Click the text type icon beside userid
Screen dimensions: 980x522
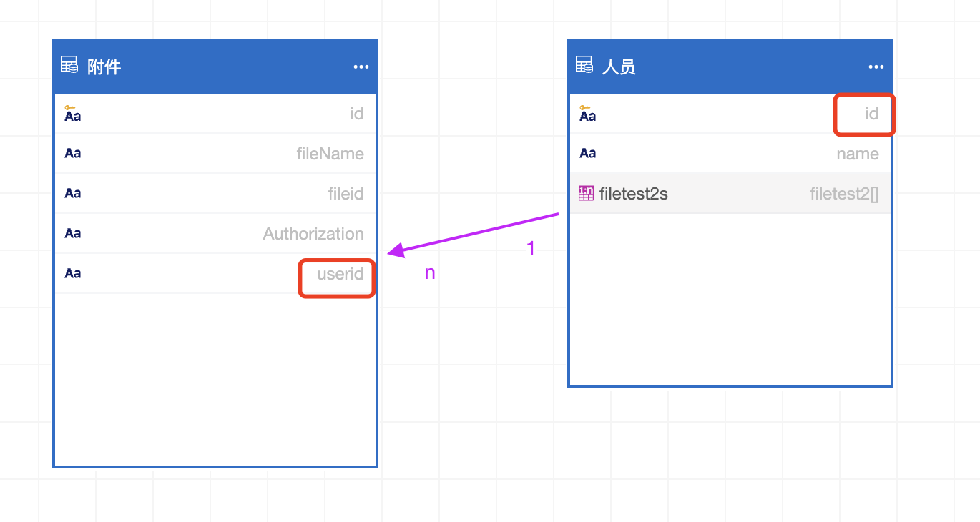click(x=72, y=273)
